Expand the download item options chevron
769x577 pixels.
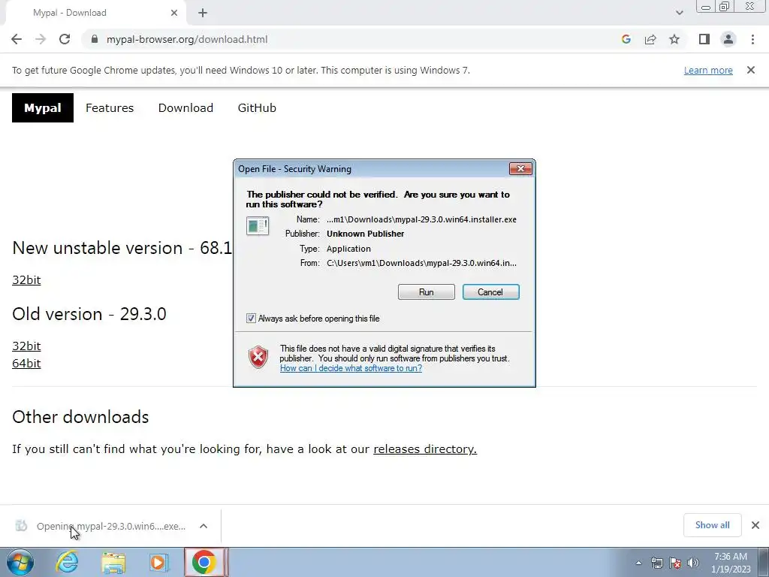(x=204, y=526)
